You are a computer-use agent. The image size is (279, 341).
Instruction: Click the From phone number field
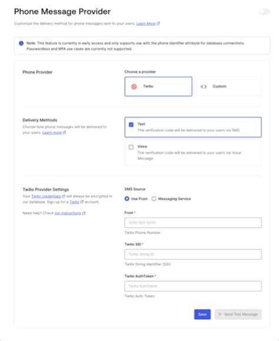point(193,223)
